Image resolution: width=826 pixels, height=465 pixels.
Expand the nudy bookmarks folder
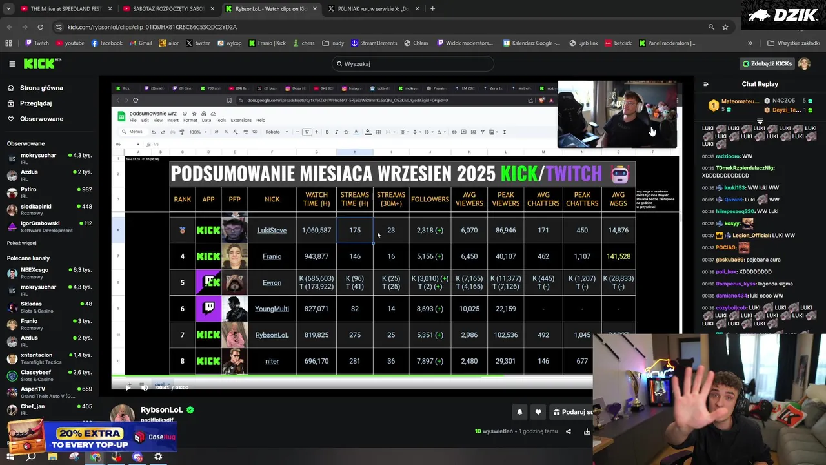(x=333, y=43)
